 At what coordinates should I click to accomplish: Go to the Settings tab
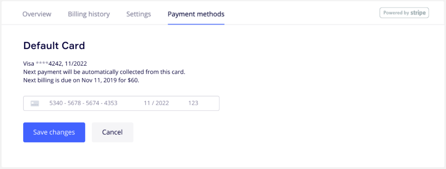pyautogui.click(x=138, y=14)
